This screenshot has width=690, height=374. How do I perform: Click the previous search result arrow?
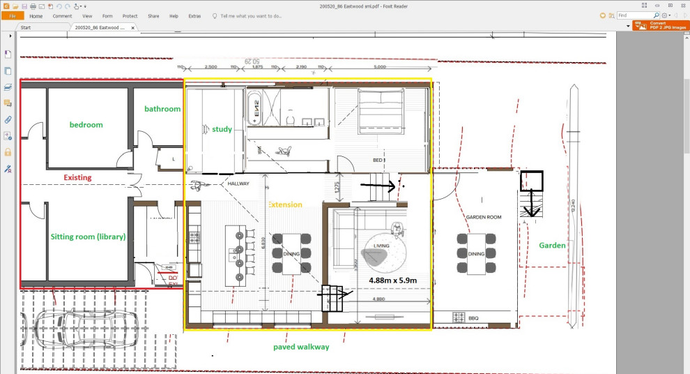tap(676, 15)
